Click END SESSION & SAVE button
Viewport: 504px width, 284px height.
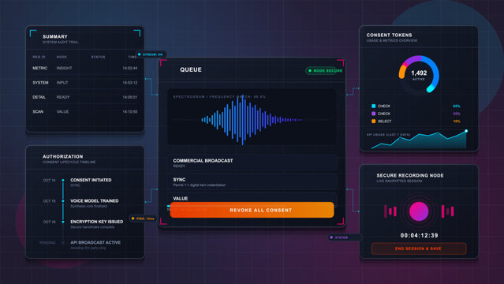[419, 248]
